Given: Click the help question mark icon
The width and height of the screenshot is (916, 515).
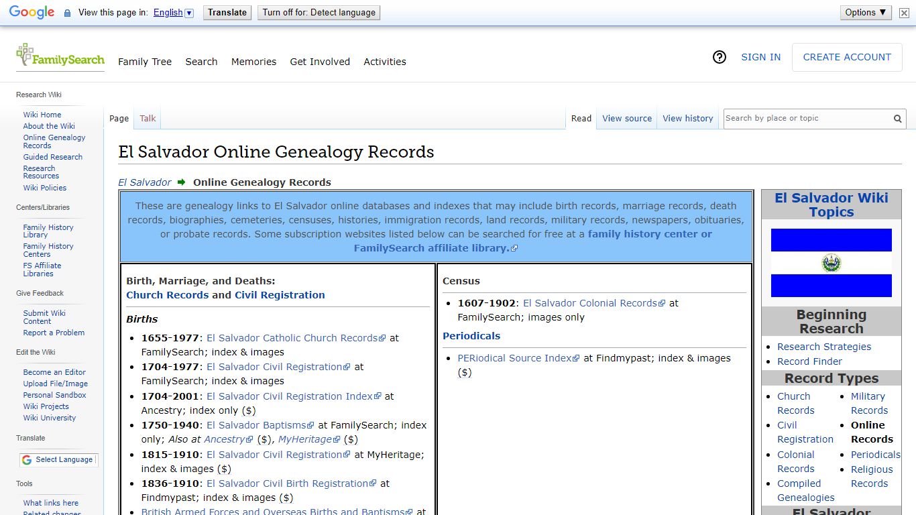Looking at the screenshot, I should point(720,58).
